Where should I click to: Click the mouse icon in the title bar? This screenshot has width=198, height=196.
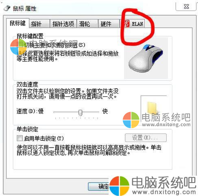[x=7, y=9]
